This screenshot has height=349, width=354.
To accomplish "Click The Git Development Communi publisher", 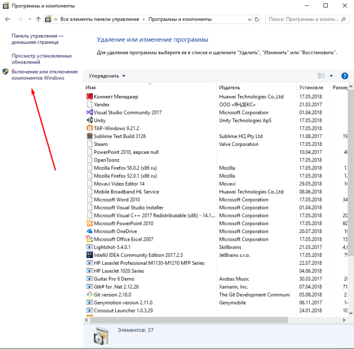I will [x=254, y=295].
